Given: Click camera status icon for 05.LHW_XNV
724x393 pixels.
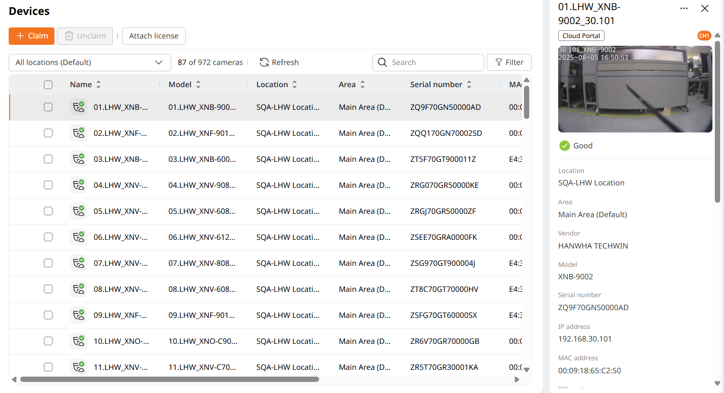Looking at the screenshot, I should [x=79, y=211].
